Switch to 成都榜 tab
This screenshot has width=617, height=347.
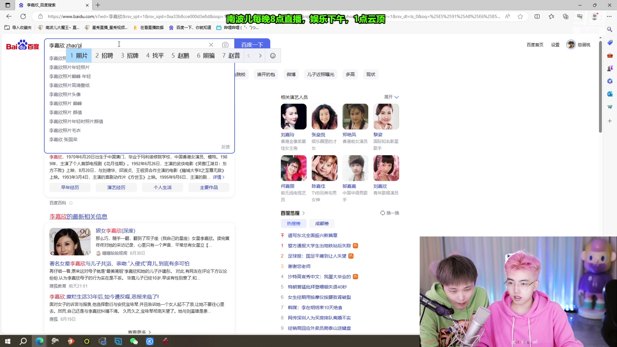[322, 224]
